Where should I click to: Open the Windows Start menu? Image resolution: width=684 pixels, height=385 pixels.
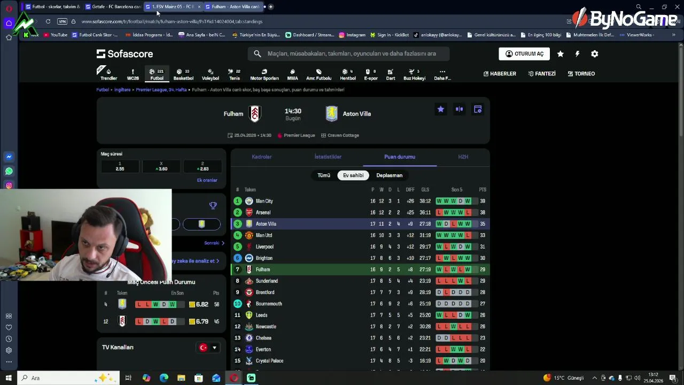pyautogui.click(x=9, y=378)
